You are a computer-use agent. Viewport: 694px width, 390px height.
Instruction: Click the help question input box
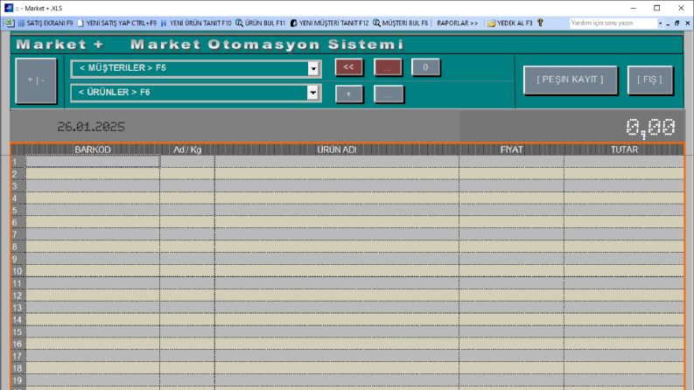click(x=613, y=23)
